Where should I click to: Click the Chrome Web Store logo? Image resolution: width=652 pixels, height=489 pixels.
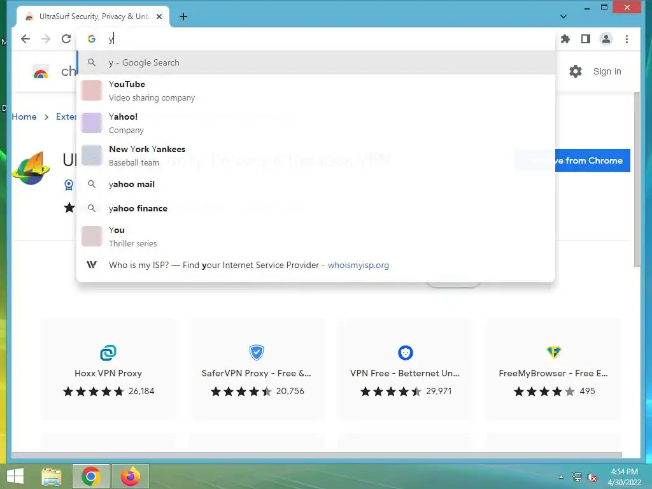pos(40,73)
